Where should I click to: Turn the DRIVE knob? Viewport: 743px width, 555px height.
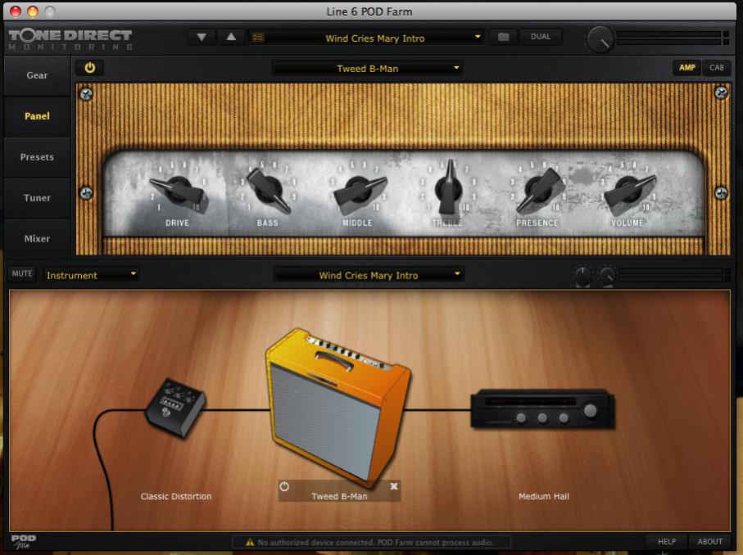click(x=179, y=189)
